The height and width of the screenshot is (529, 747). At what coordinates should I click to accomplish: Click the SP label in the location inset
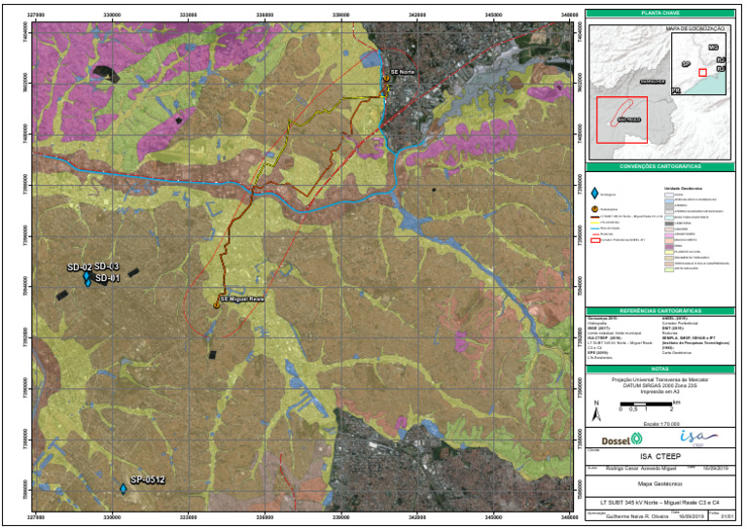tap(686, 64)
